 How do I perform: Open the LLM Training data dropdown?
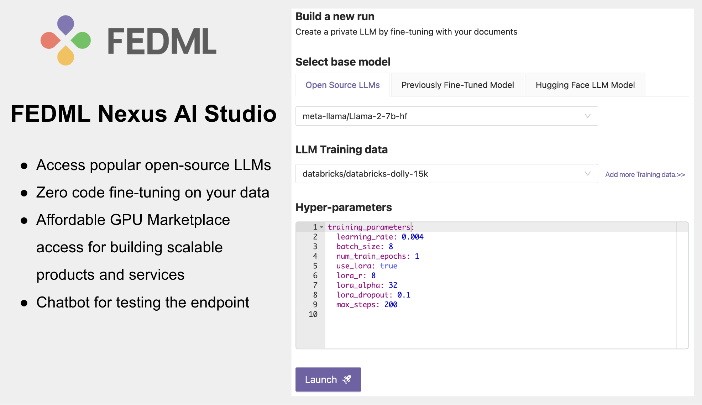(447, 174)
